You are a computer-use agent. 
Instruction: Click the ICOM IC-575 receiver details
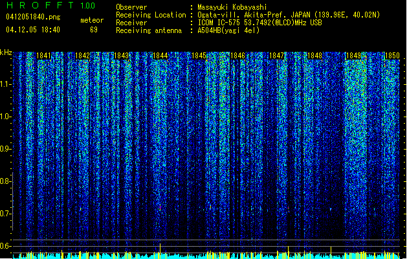coord(259,23)
